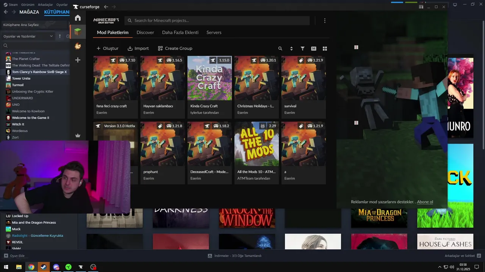
Task: Open Discord from taskbar
Action: pyautogui.click(x=56, y=267)
